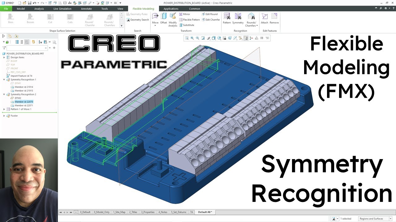Image resolution: width=396 pixels, height=222 pixels.
Task: Open the Tools tab
Action: tap(105, 9)
